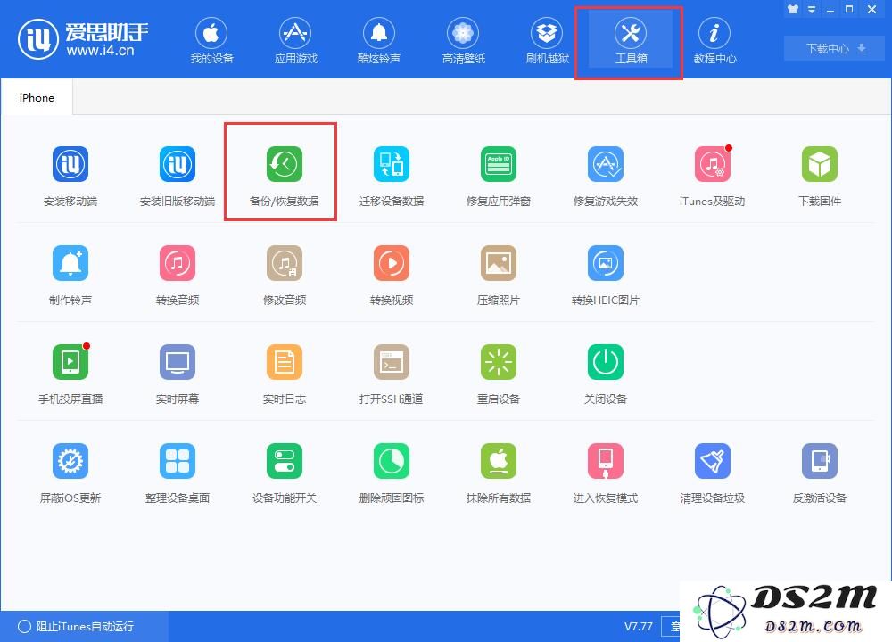Open 酷炫铃声 ringtones section
This screenshot has width=892, height=642.
click(379, 41)
